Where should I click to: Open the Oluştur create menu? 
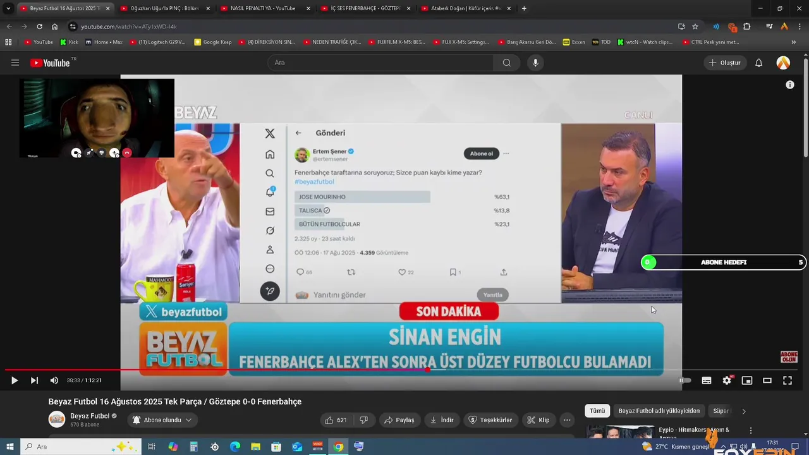(x=725, y=63)
